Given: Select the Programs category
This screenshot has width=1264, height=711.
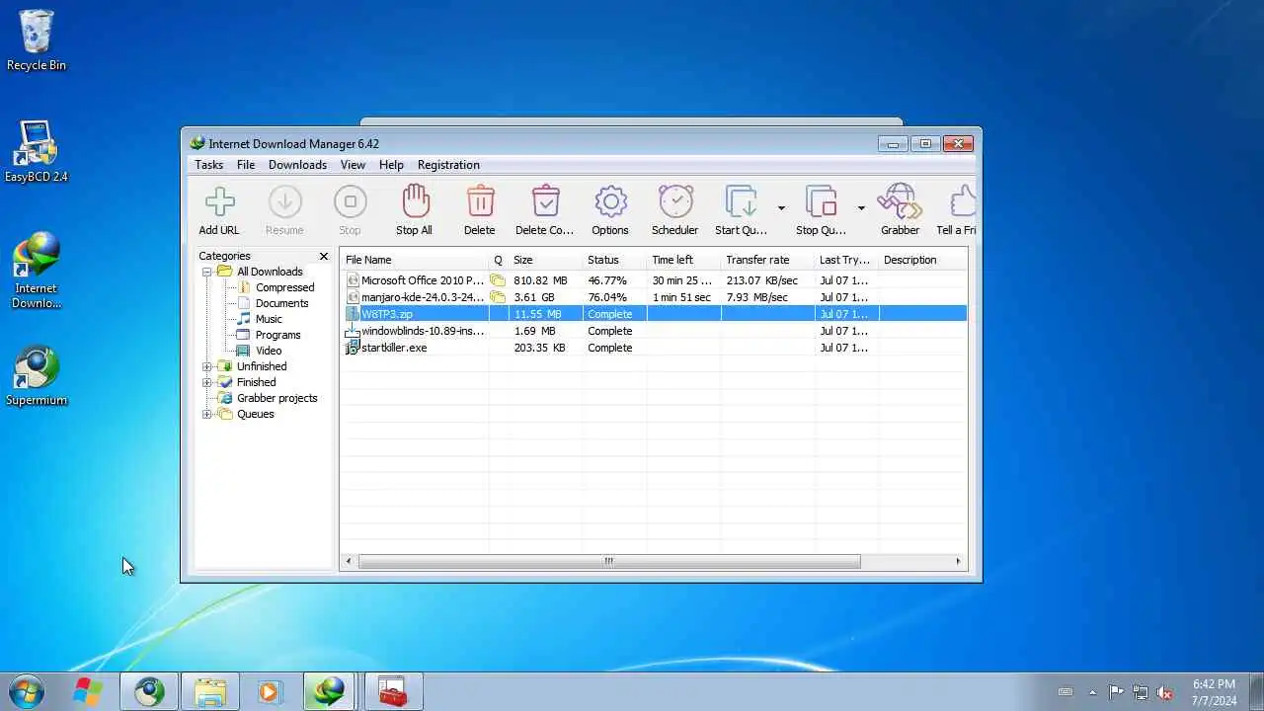Looking at the screenshot, I should click(x=277, y=335).
